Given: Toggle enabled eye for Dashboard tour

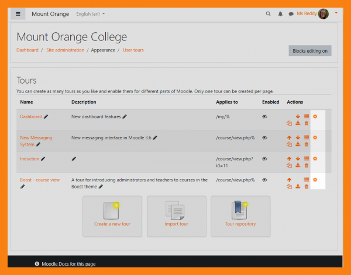Looking at the screenshot, I should (x=264, y=116).
